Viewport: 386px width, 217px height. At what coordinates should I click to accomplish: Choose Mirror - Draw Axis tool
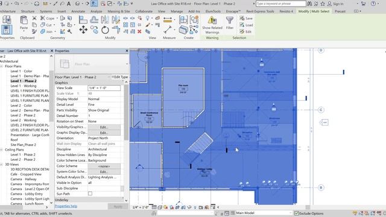[116, 19]
